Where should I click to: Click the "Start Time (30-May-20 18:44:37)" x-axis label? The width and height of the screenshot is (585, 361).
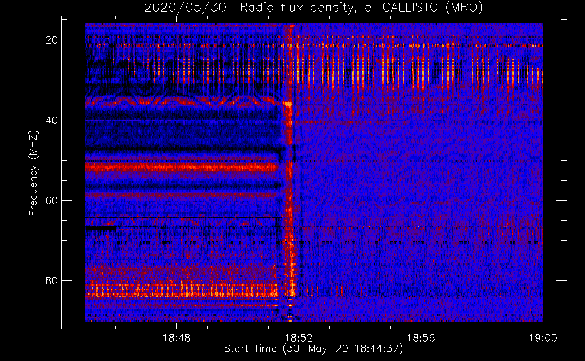[313, 349]
